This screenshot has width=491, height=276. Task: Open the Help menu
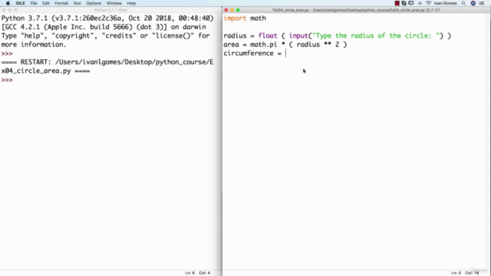pyautogui.click(x=131, y=3)
